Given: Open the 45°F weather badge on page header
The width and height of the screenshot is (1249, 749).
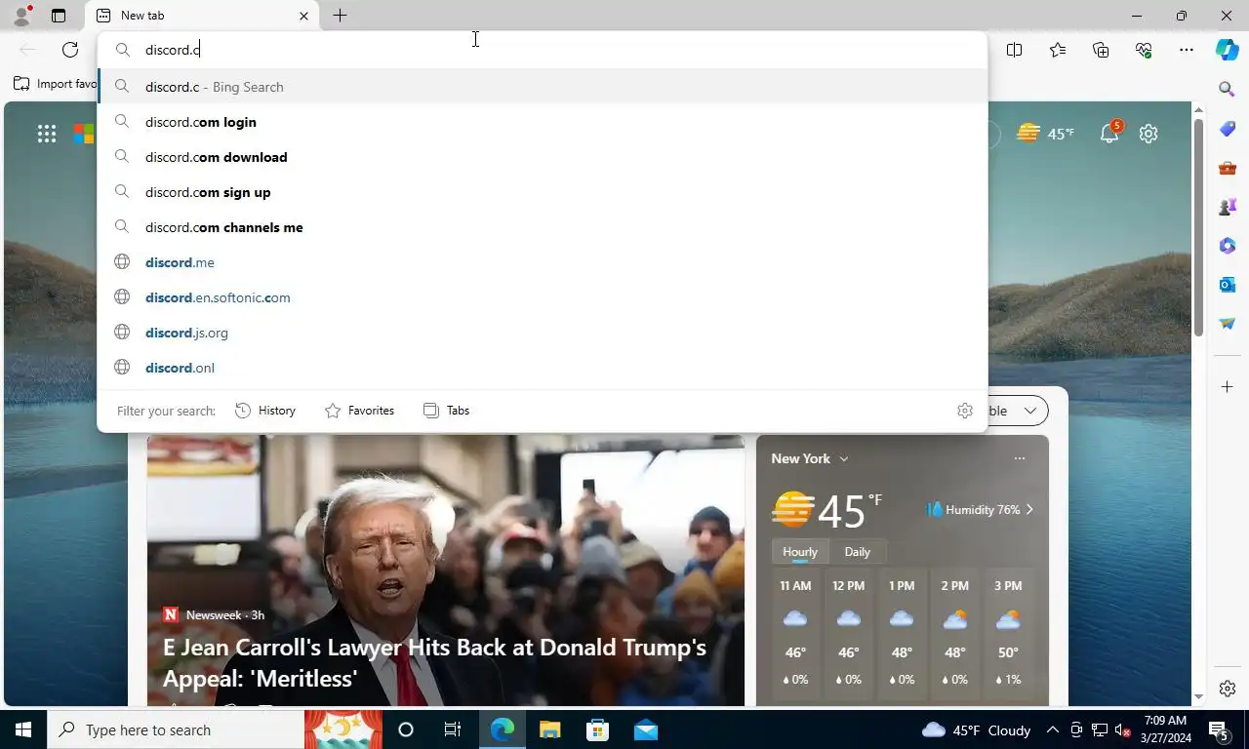Looking at the screenshot, I should 1045,134.
